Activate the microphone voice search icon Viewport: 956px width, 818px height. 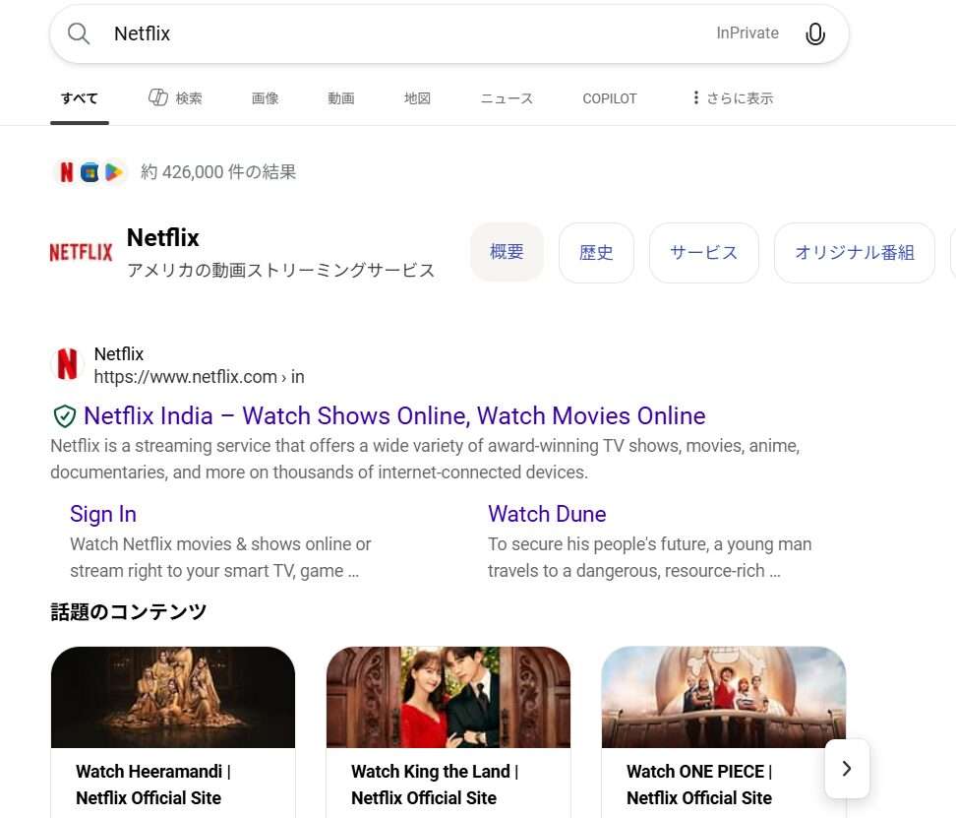click(x=815, y=33)
